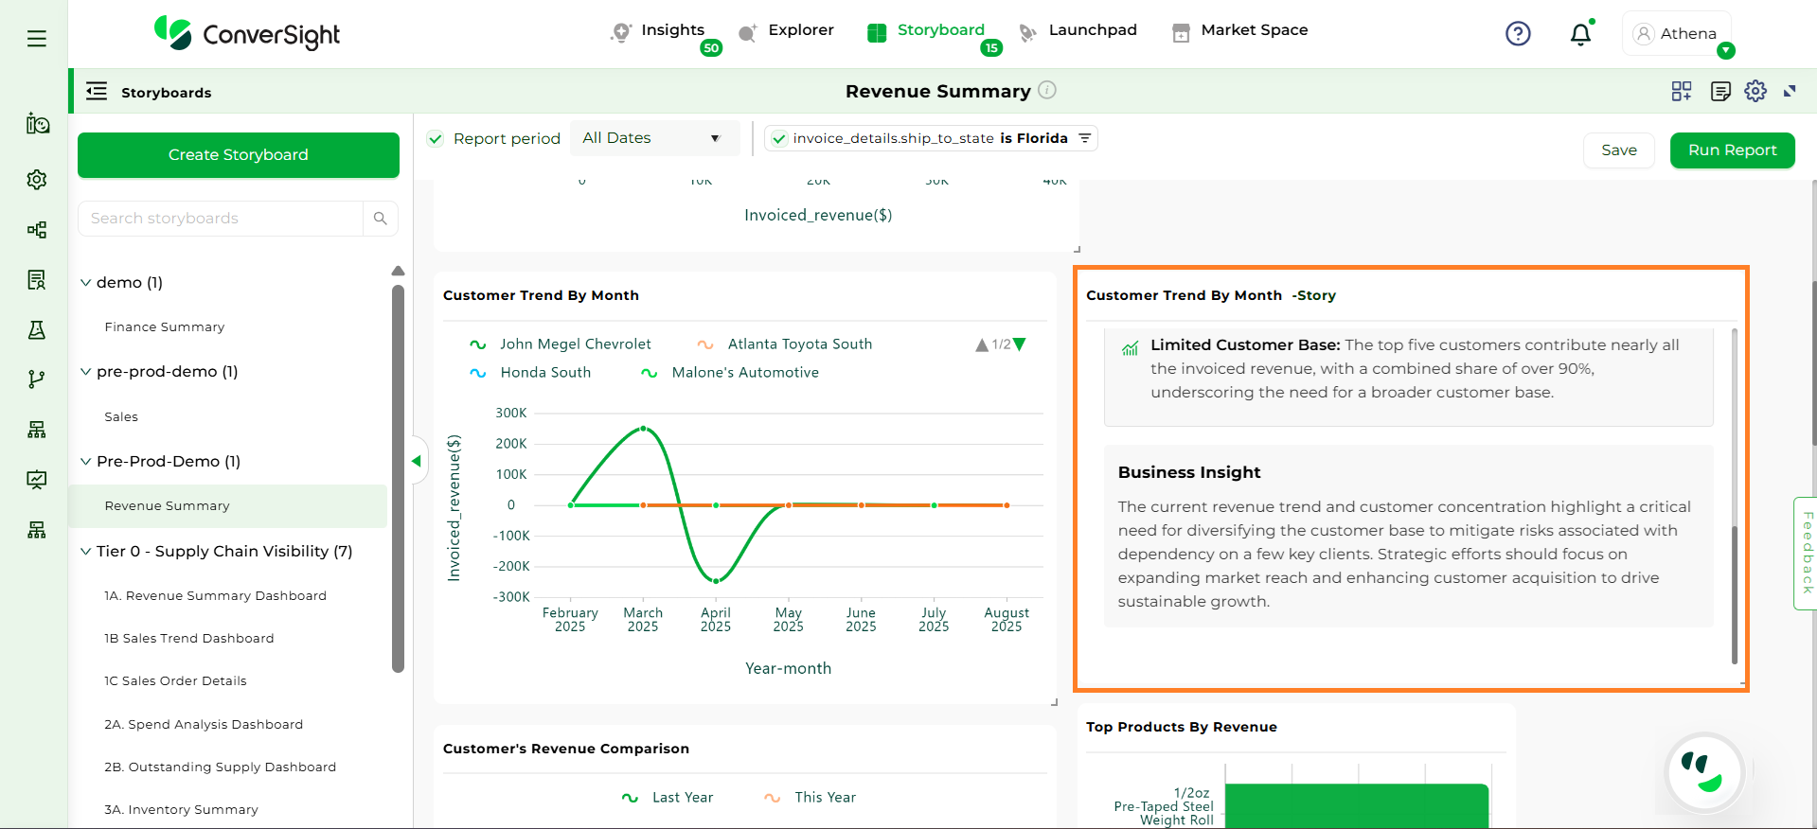
Task: Toggle fullscreen with the expand arrows icon
Action: coord(1790,91)
